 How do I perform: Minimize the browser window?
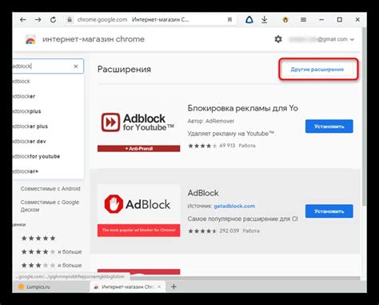click(x=321, y=19)
